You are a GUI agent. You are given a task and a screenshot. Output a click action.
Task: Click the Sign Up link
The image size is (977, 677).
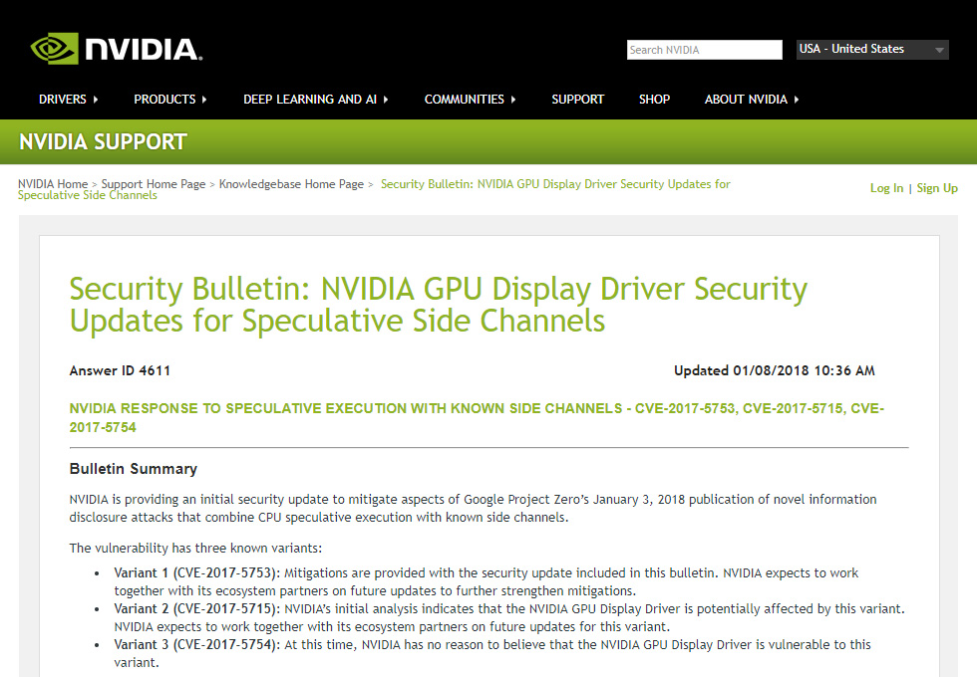tap(937, 188)
